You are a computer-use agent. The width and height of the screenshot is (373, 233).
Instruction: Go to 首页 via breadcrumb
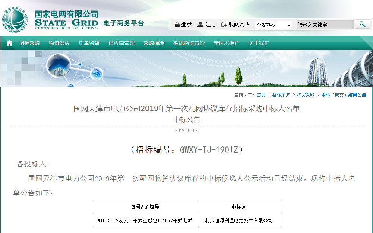(x=261, y=95)
